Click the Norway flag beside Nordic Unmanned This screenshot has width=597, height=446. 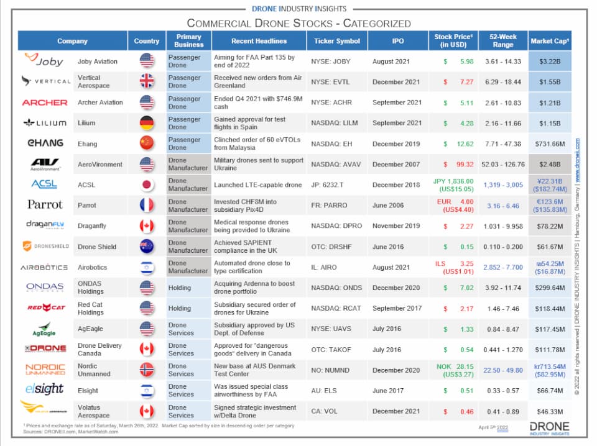coord(146,370)
